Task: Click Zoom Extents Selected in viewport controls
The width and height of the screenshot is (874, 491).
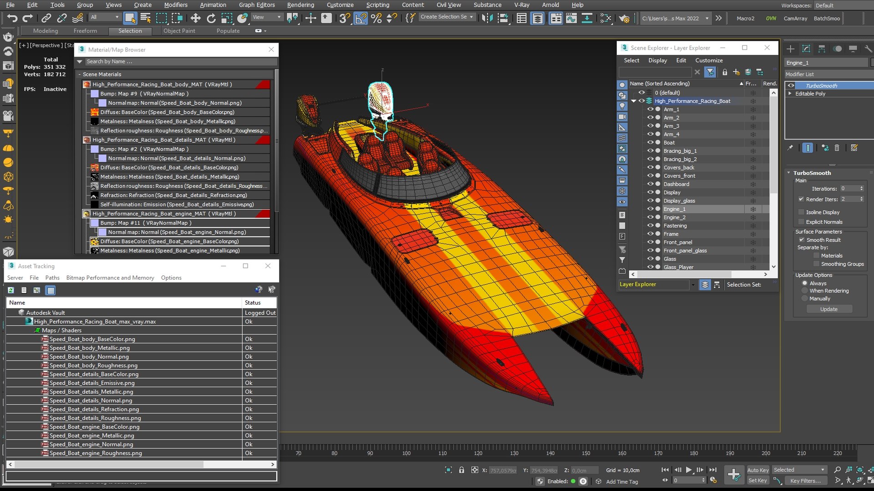Action: coord(860,470)
